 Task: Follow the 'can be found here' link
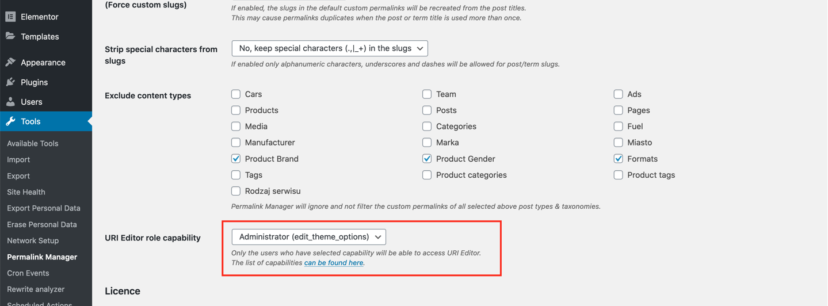[x=334, y=263]
